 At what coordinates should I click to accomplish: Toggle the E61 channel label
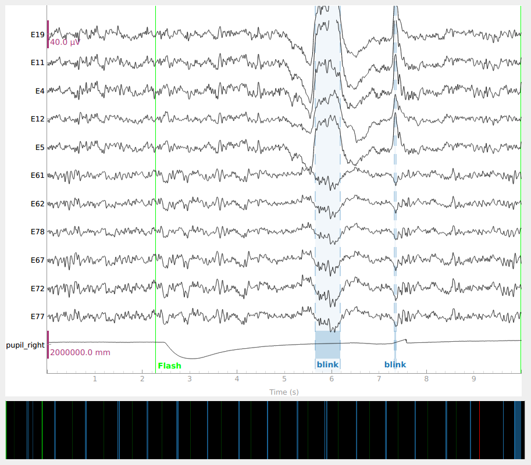pos(37,175)
